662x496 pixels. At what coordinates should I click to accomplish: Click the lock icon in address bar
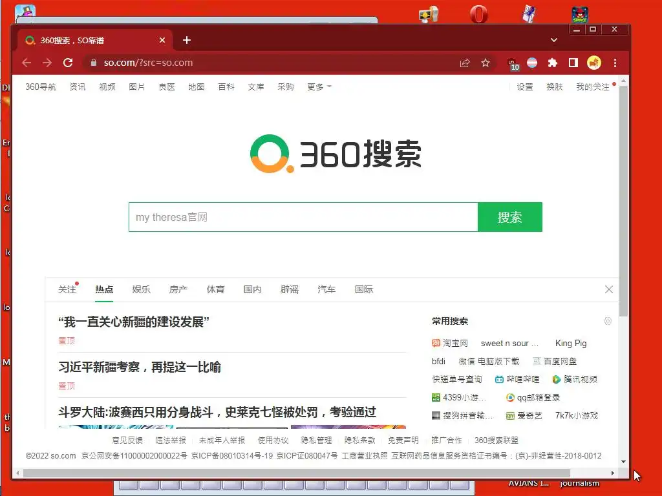(94, 63)
